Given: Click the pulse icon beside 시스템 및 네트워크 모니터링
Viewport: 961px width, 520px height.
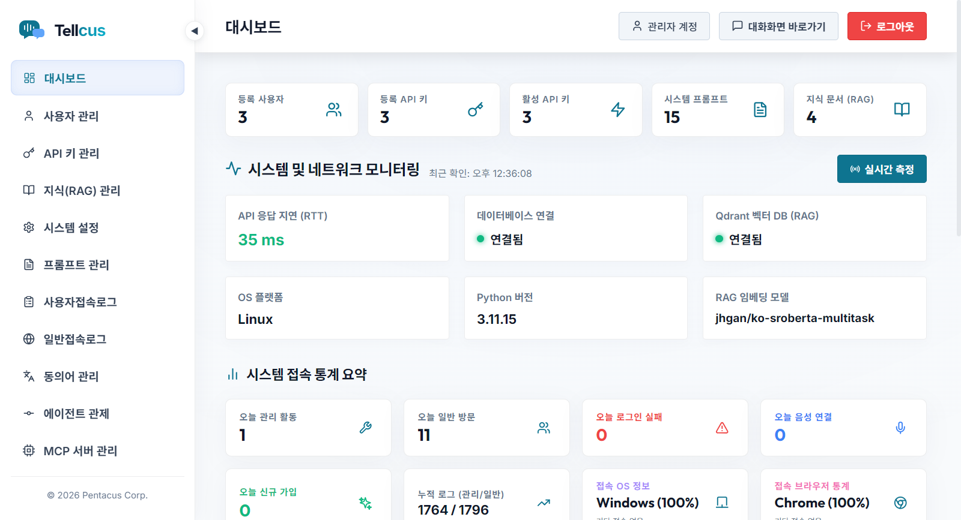Looking at the screenshot, I should [233, 169].
